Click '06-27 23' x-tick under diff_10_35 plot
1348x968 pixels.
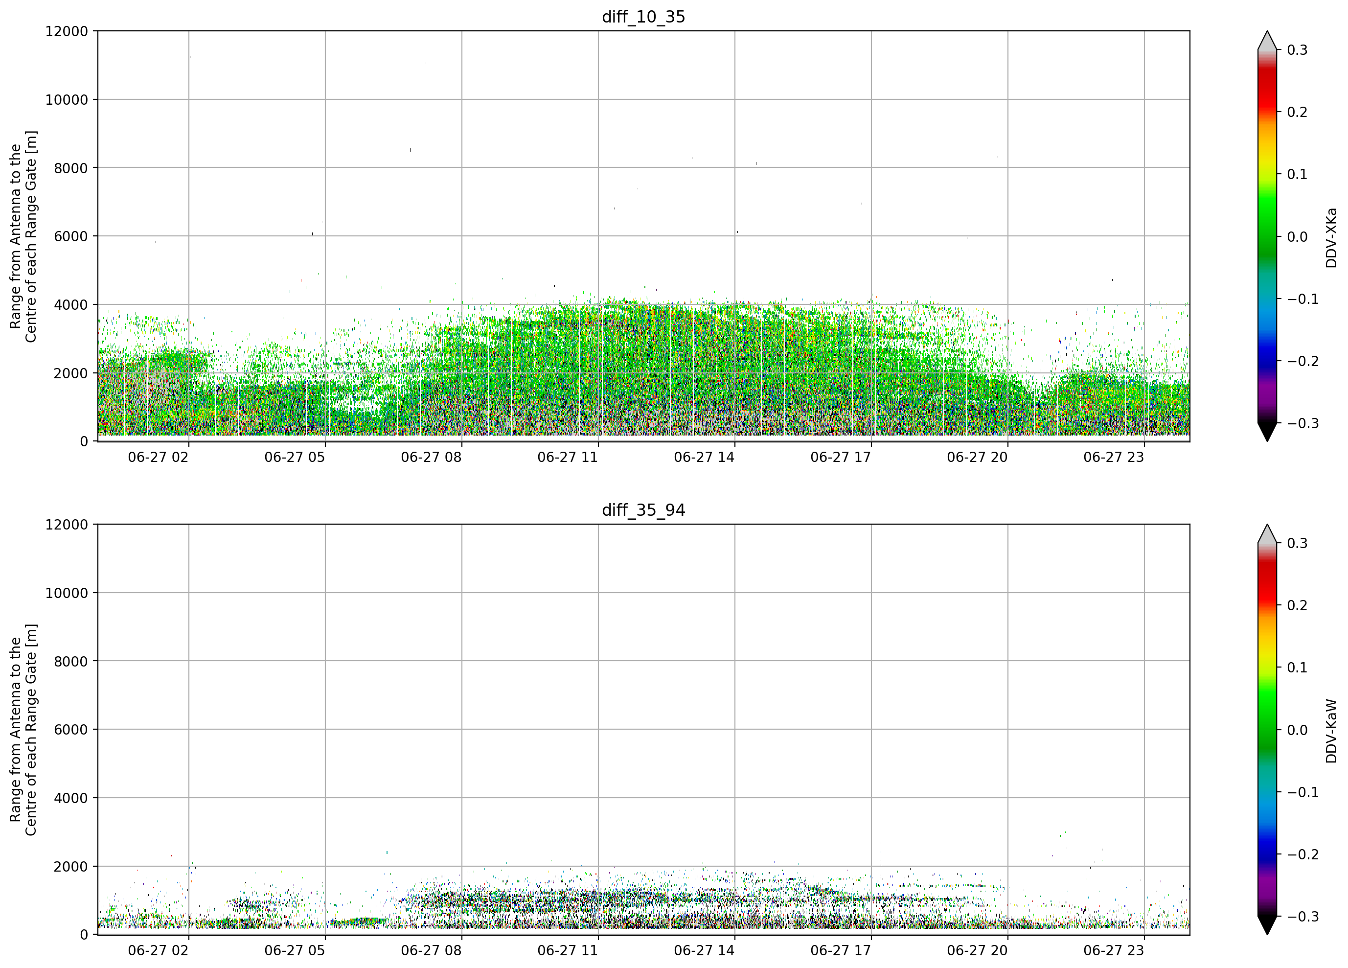tap(1114, 457)
